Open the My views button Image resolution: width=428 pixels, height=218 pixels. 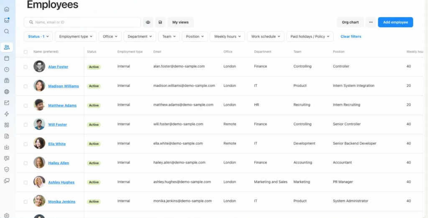[181, 22]
